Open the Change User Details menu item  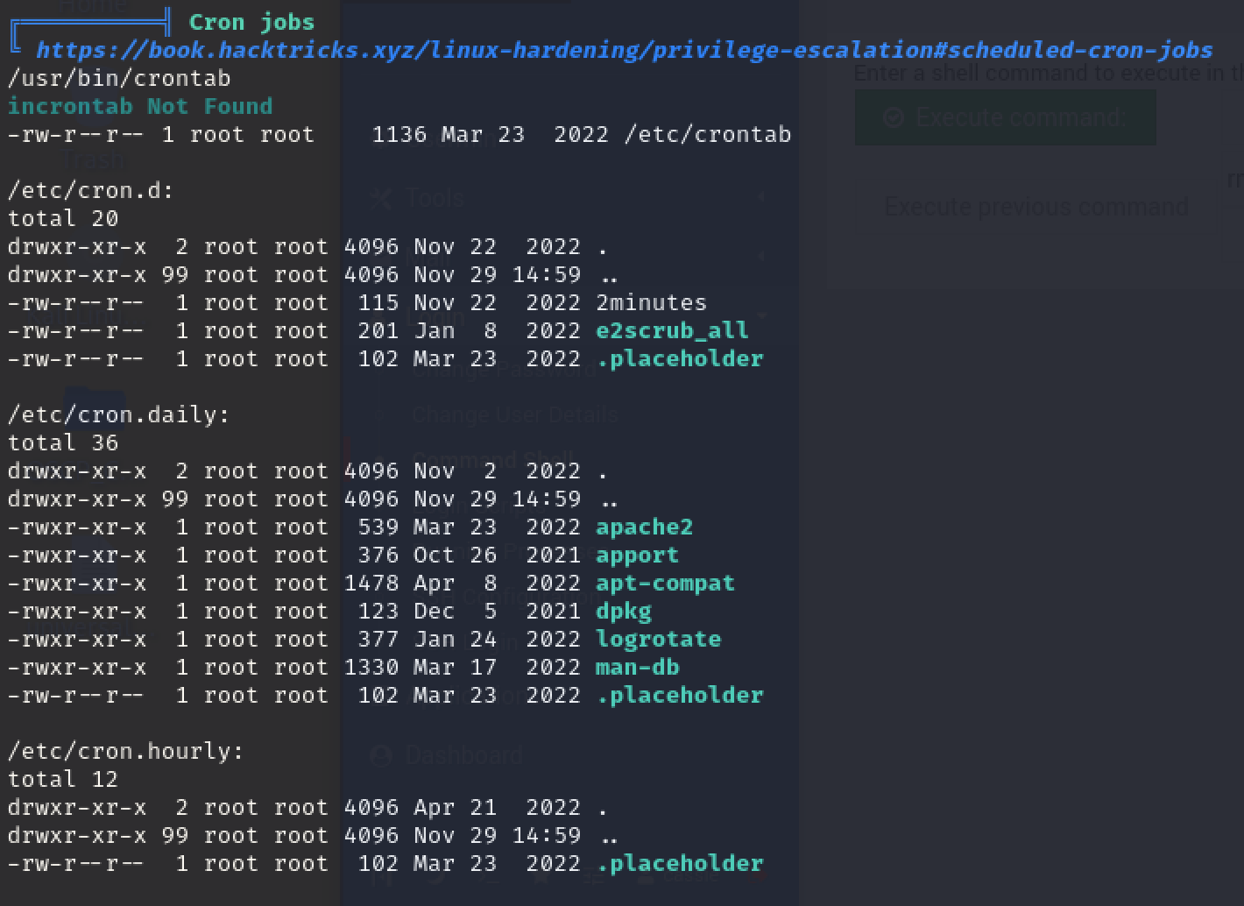[515, 414]
